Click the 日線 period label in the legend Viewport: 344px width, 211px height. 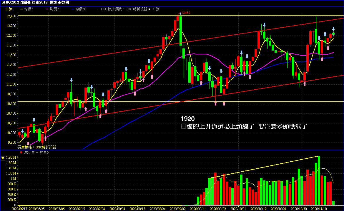(9, 9)
